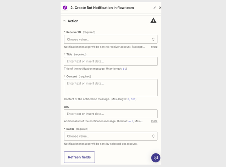Open the Receiver ID dropdown
This screenshot has width=226, height=167.
(111, 39)
